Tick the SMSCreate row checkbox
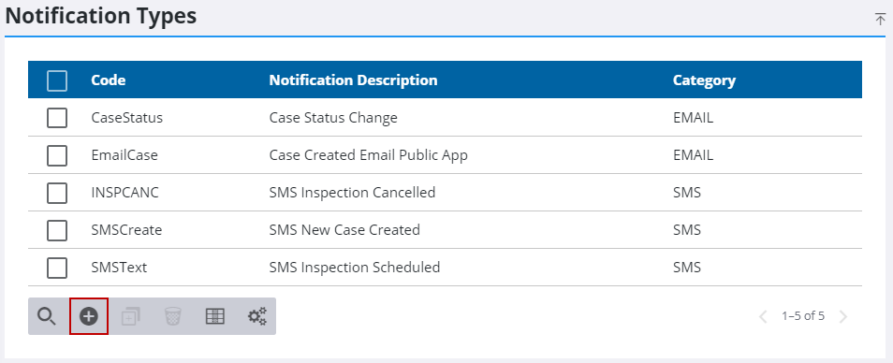Image resolution: width=893 pixels, height=363 pixels. tap(57, 230)
